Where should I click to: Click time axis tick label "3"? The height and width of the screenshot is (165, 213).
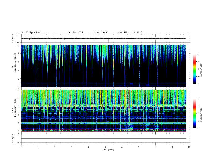(72, 147)
